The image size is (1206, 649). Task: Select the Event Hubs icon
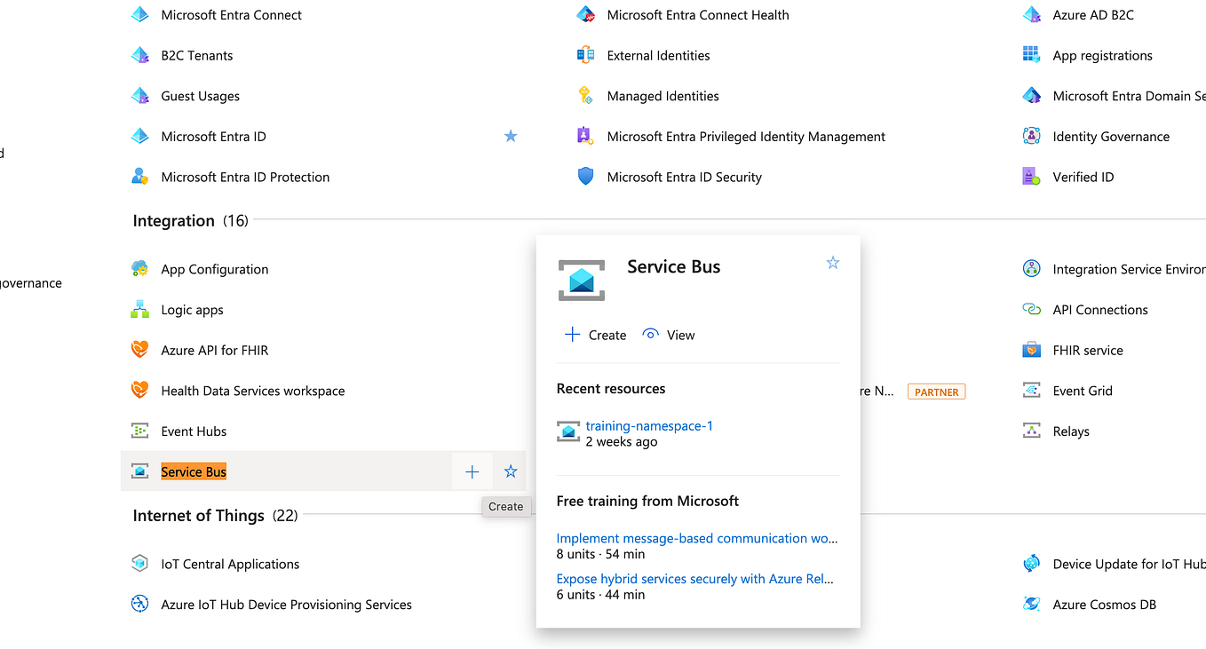[139, 431]
